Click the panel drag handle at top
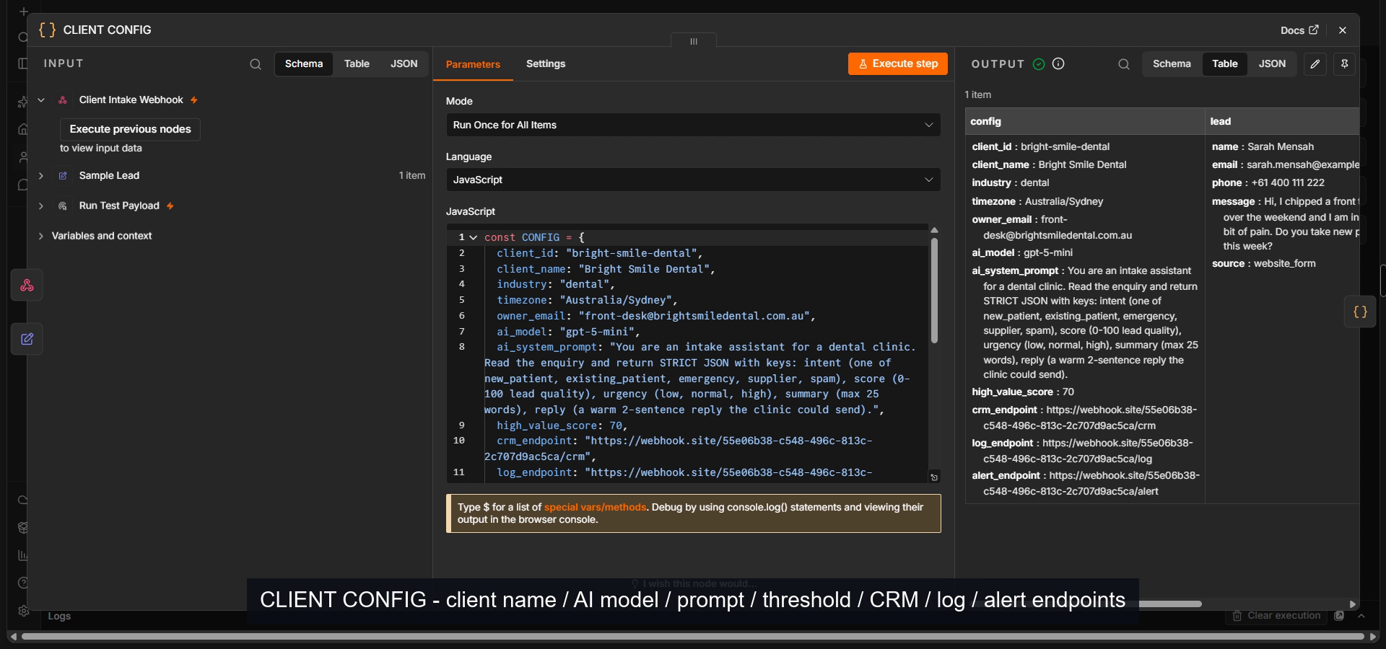The width and height of the screenshot is (1386, 649). [x=694, y=41]
